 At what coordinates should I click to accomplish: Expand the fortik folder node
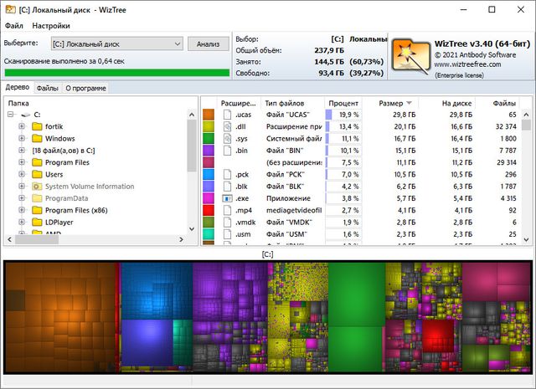21,126
